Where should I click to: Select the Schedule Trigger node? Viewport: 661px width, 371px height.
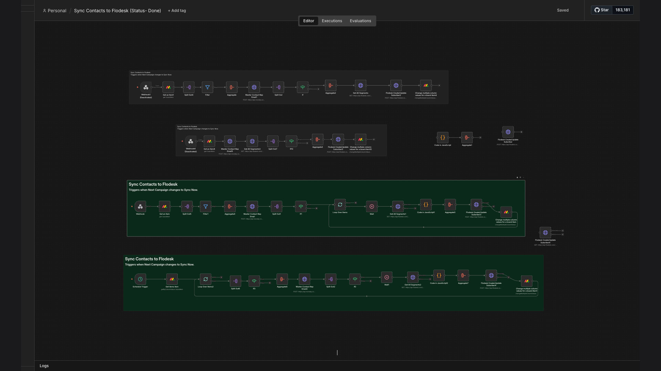point(140,279)
